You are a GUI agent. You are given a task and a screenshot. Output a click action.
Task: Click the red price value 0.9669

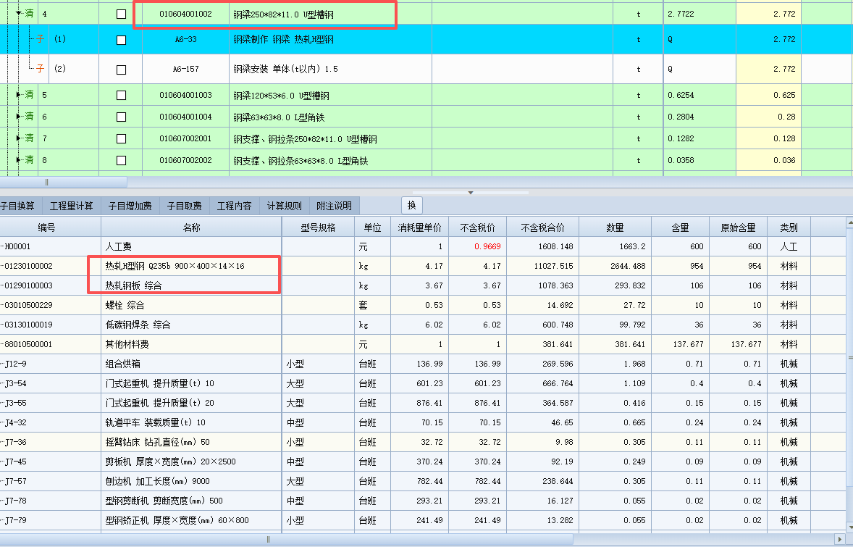coord(487,246)
